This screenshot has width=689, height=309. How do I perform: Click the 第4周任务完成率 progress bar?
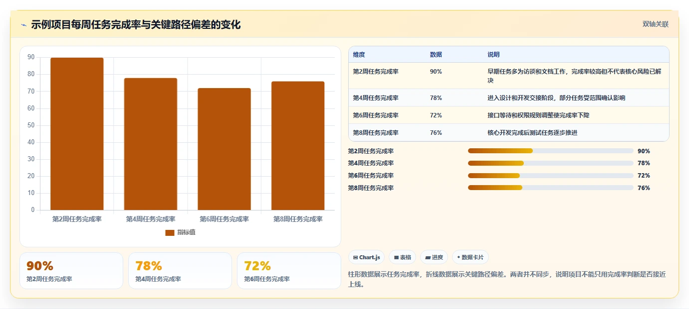[550, 163]
